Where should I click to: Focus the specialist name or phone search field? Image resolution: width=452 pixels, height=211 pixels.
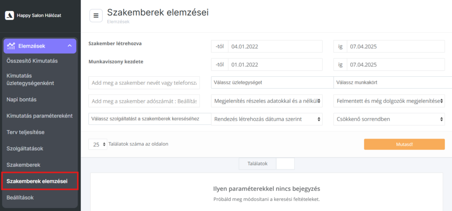(x=144, y=83)
